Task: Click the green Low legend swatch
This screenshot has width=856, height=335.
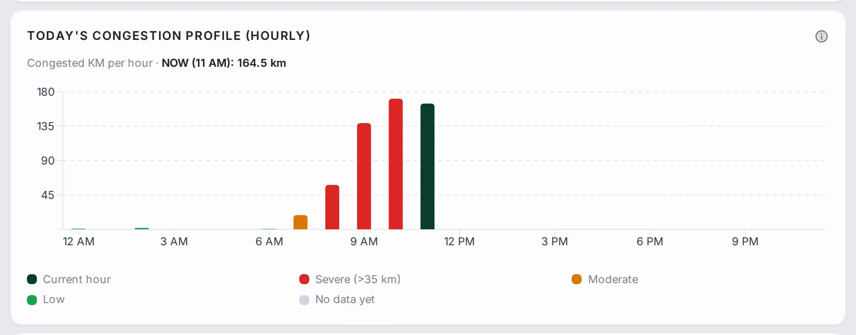Action: click(32, 300)
